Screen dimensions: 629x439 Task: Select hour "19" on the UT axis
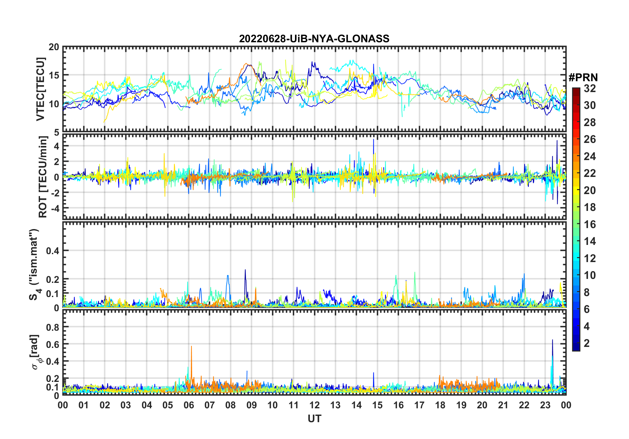point(461,405)
